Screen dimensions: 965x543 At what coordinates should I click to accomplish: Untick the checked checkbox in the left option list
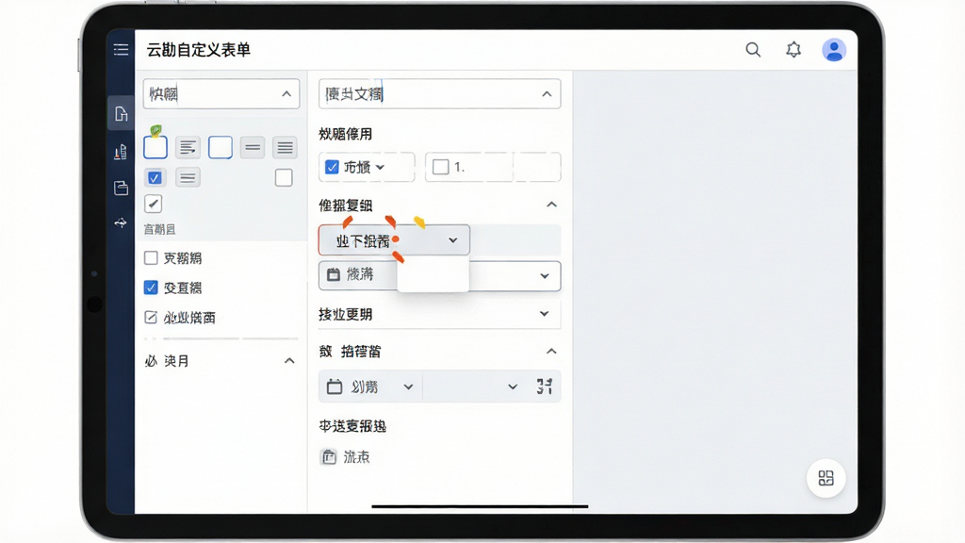coord(151,288)
